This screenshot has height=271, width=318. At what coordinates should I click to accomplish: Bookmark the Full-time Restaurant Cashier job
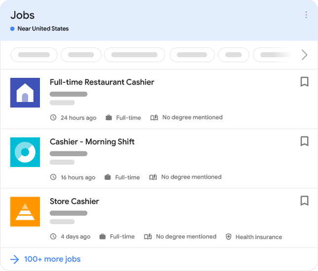(304, 82)
